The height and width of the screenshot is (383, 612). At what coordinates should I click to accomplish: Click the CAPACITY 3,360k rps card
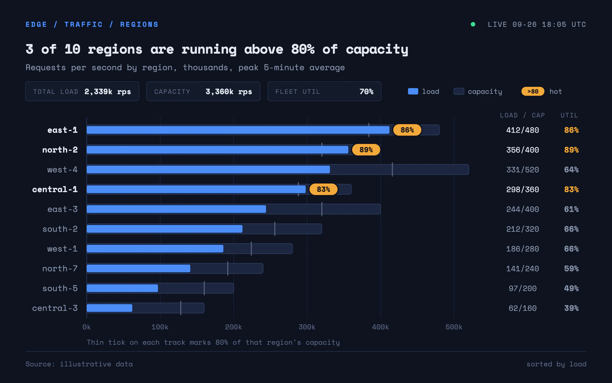coord(203,91)
